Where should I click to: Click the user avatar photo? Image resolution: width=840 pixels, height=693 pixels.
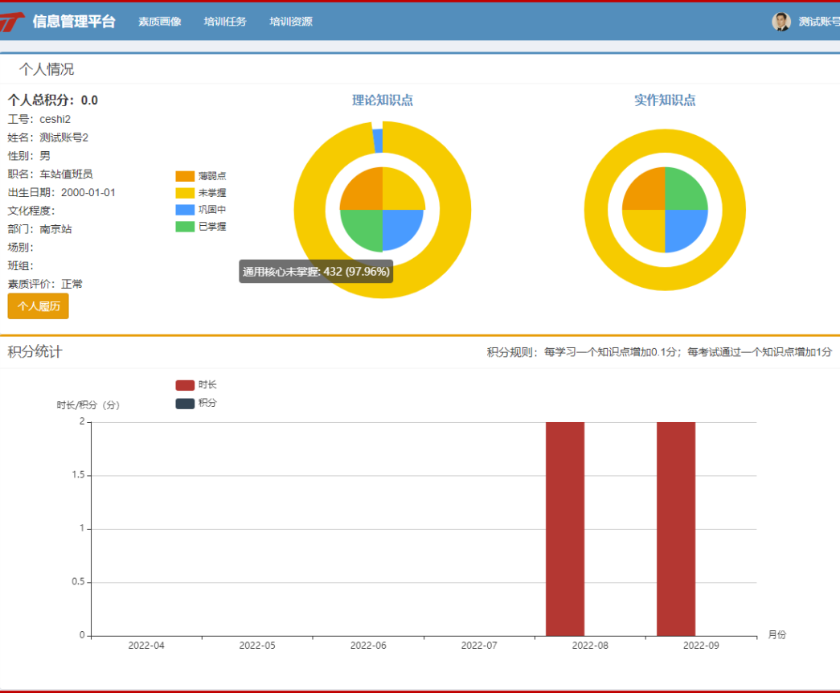(781, 22)
